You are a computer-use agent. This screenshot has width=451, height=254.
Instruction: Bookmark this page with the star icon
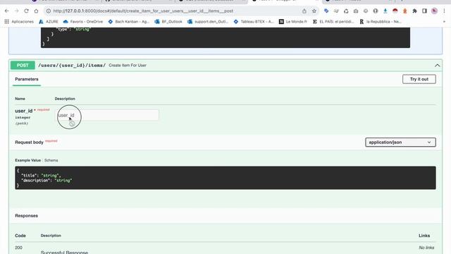[x=314, y=11]
